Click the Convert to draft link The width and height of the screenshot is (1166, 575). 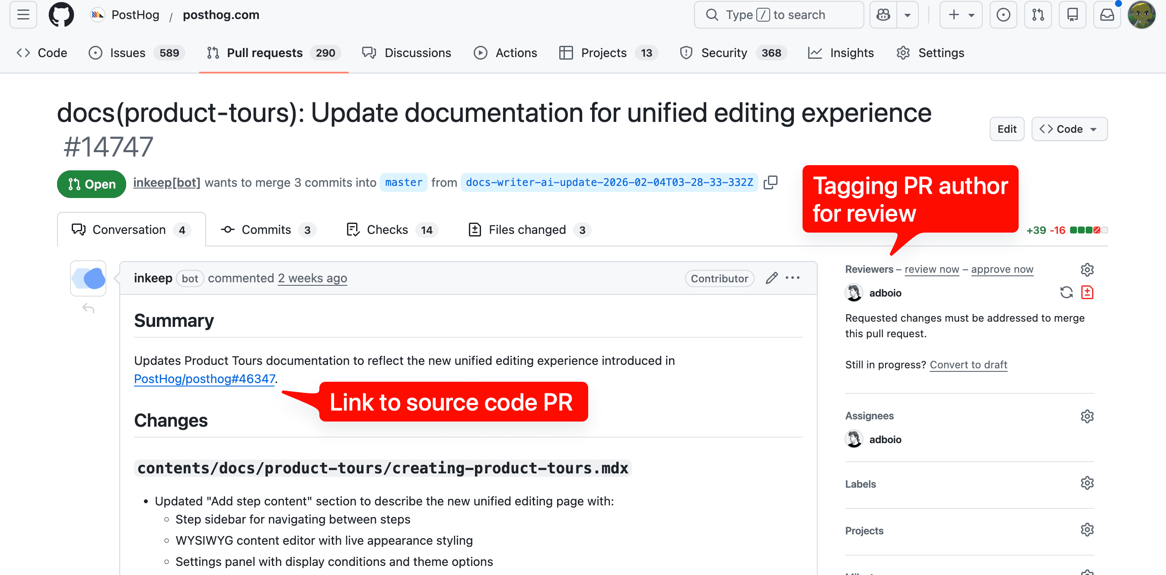[968, 364]
